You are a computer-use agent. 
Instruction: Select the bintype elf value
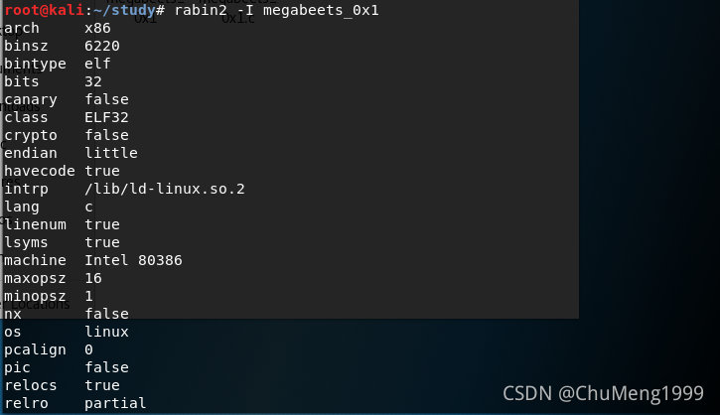(x=97, y=64)
